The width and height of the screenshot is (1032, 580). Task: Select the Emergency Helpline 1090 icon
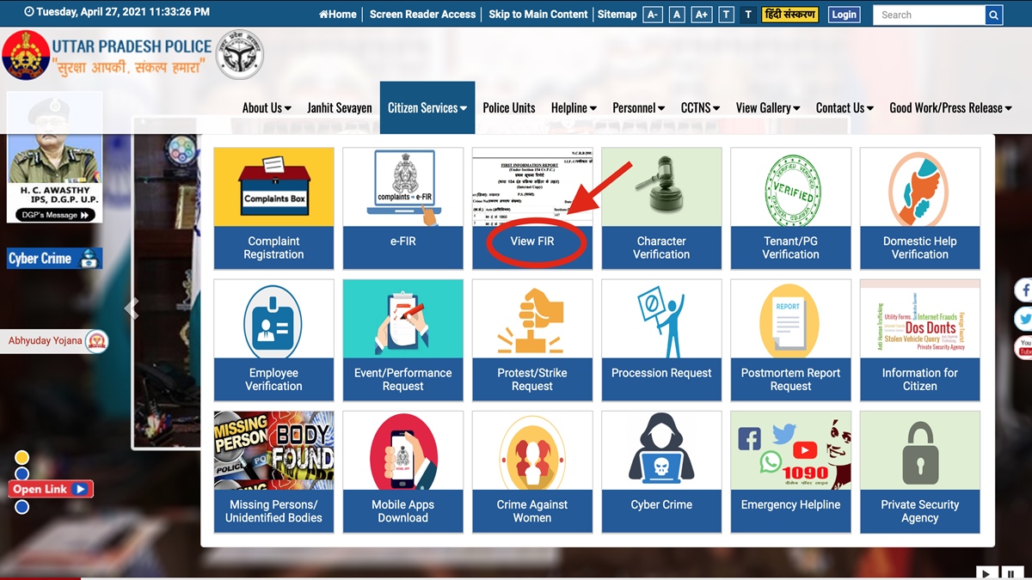[790, 450]
